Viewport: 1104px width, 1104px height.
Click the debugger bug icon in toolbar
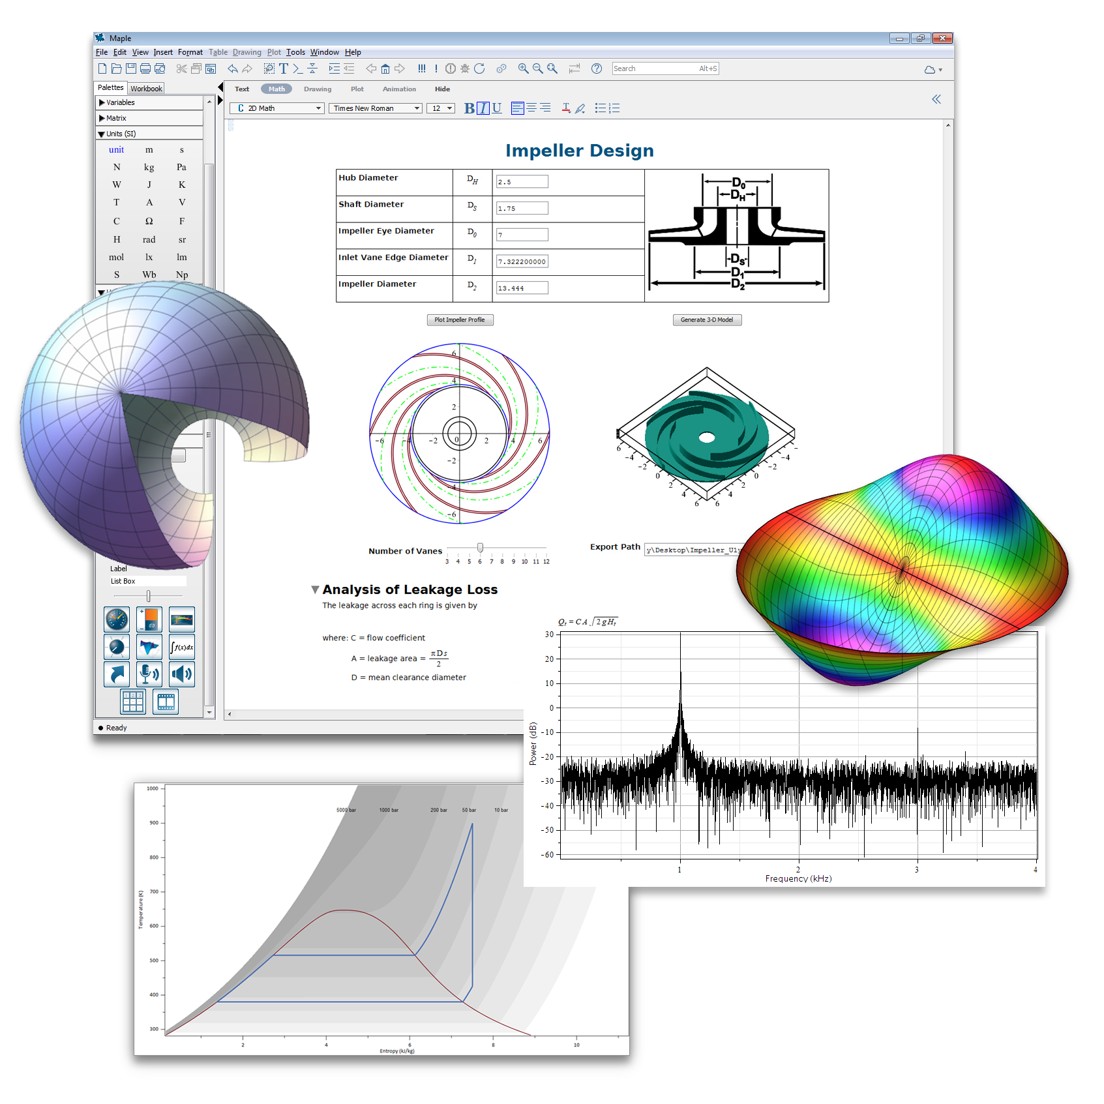coord(465,68)
